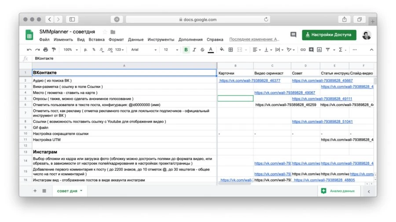396x222 pixels.
Task: Click the Insert chart icon
Action: click(x=319, y=50)
